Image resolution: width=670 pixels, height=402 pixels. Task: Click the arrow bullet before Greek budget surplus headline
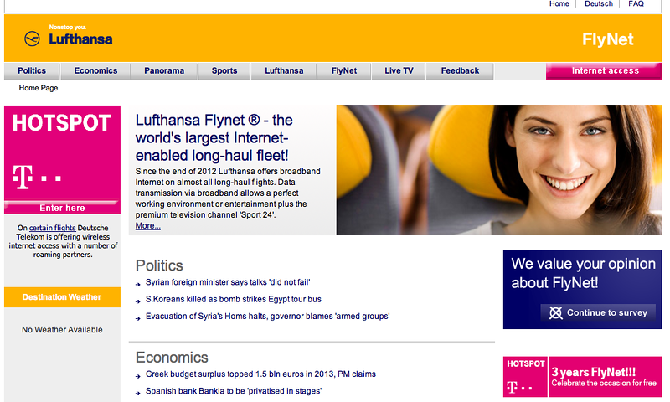[138, 376]
